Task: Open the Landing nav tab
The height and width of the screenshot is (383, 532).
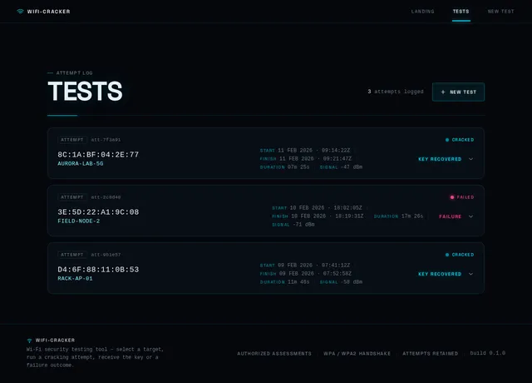Action: (x=423, y=12)
